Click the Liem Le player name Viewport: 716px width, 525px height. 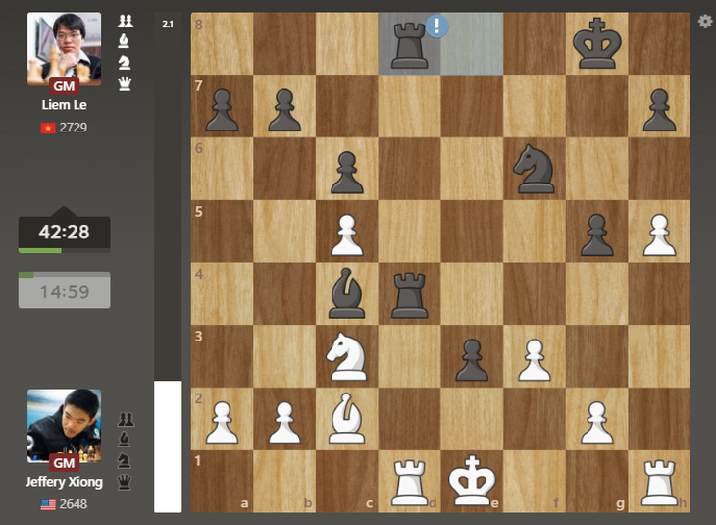[x=64, y=106]
